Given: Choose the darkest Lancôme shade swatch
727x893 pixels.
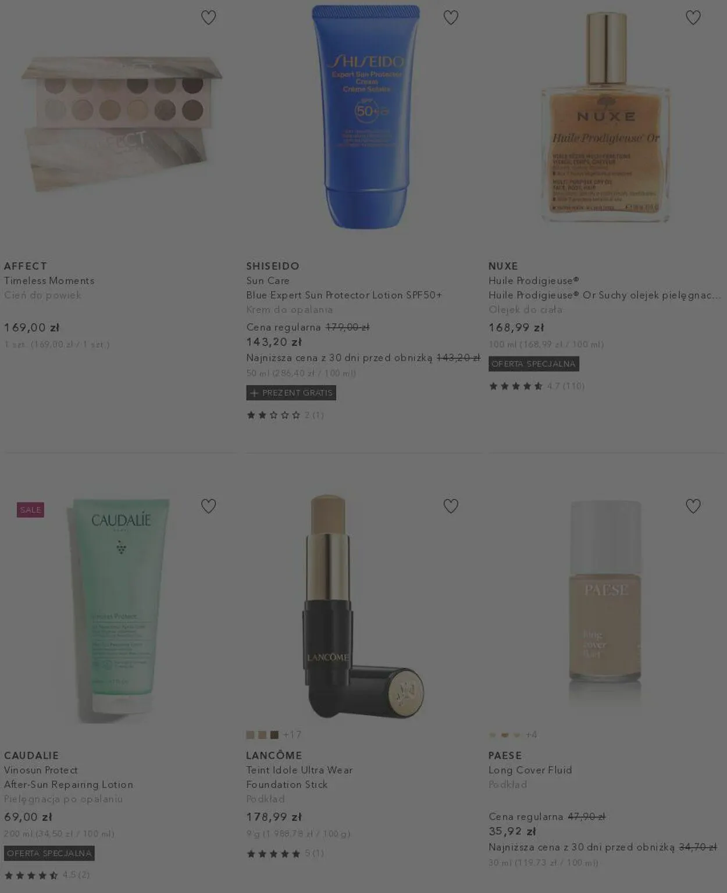Looking at the screenshot, I should tap(275, 735).
